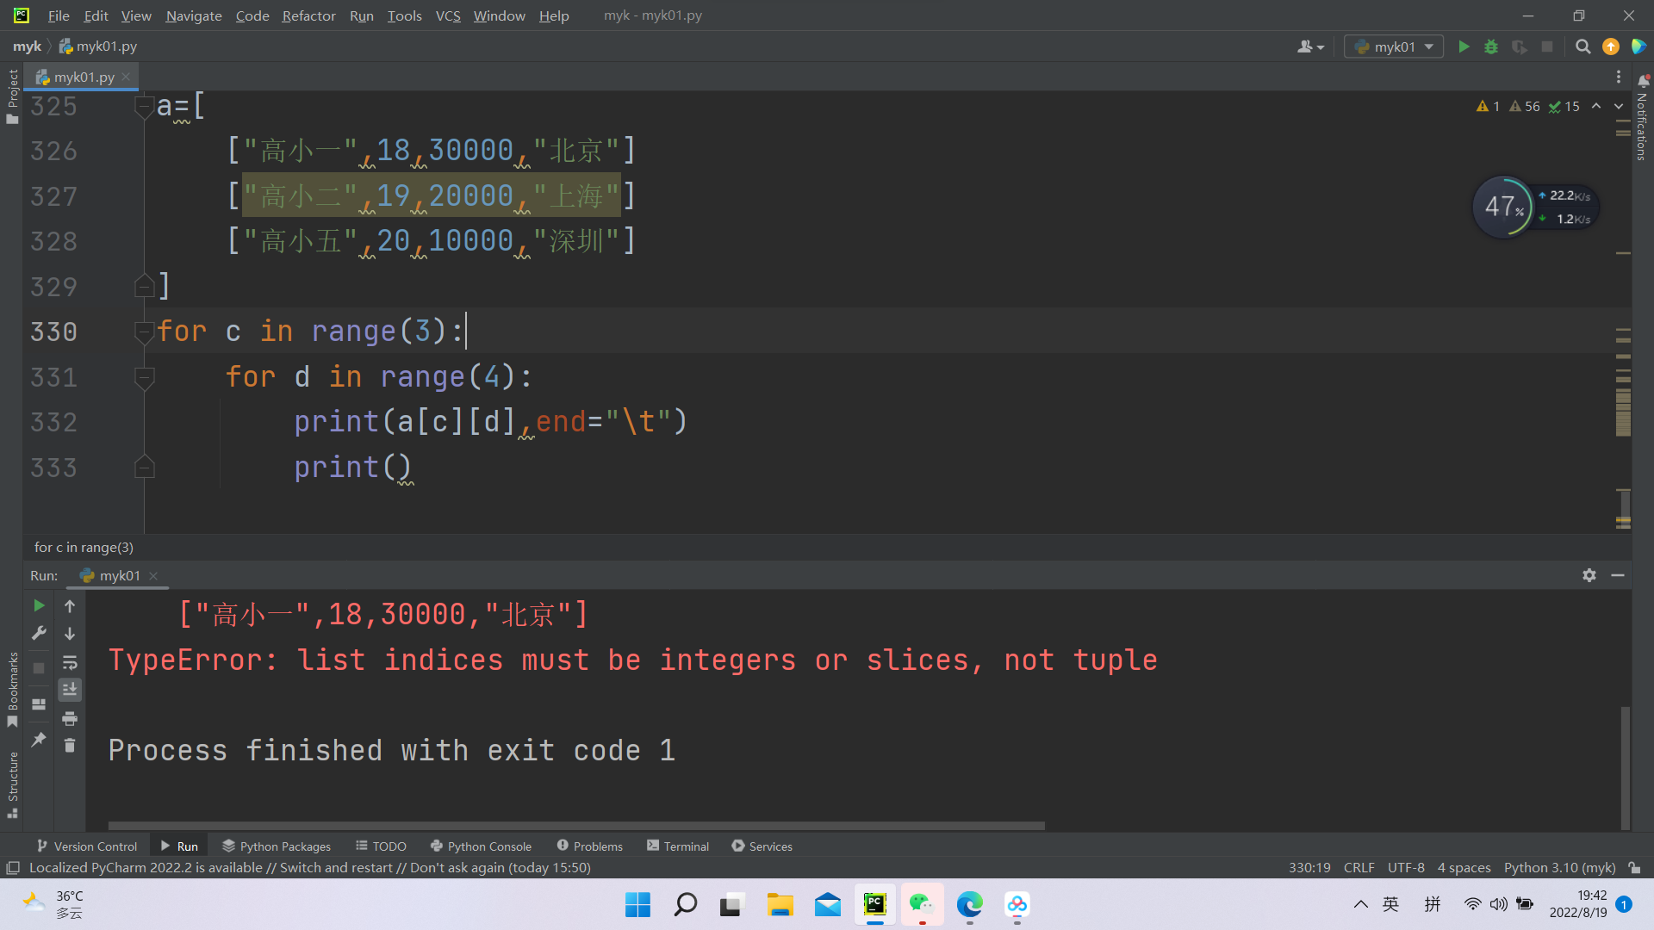This screenshot has width=1654, height=930.
Task: Open Structure tool window sidebar
Action: coord(12,784)
